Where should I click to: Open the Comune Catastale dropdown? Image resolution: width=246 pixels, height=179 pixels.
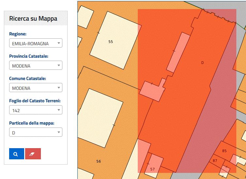[36, 88]
